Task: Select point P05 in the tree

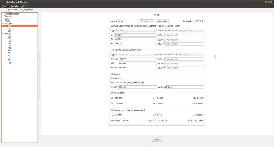Action: coord(10,63)
